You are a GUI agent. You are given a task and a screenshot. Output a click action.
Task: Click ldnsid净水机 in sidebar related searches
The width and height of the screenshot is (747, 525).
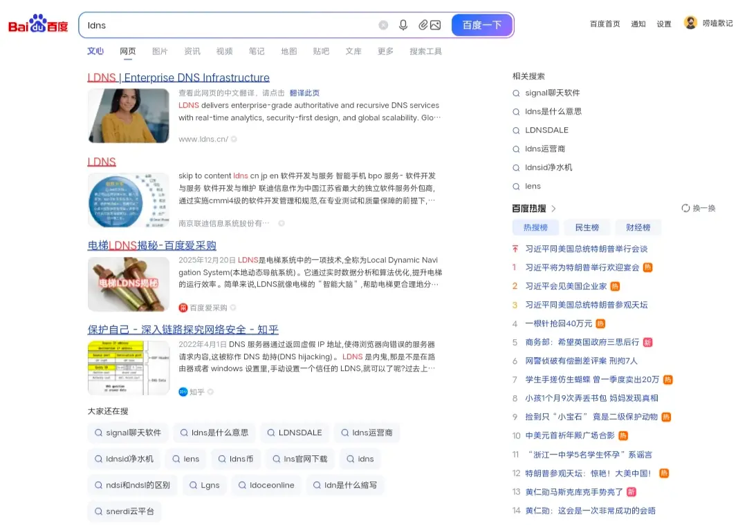[x=548, y=168]
